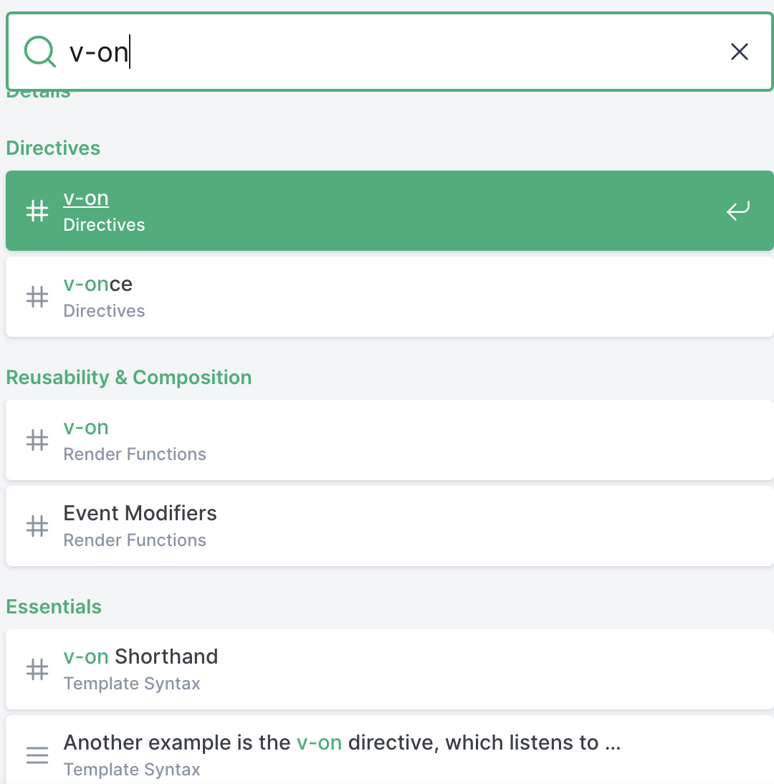
Task: Click the Reusability & Composition section heading
Action: click(128, 377)
